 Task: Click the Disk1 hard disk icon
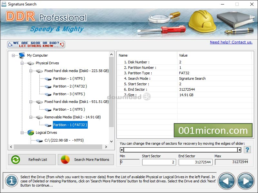click(x=39, y=102)
